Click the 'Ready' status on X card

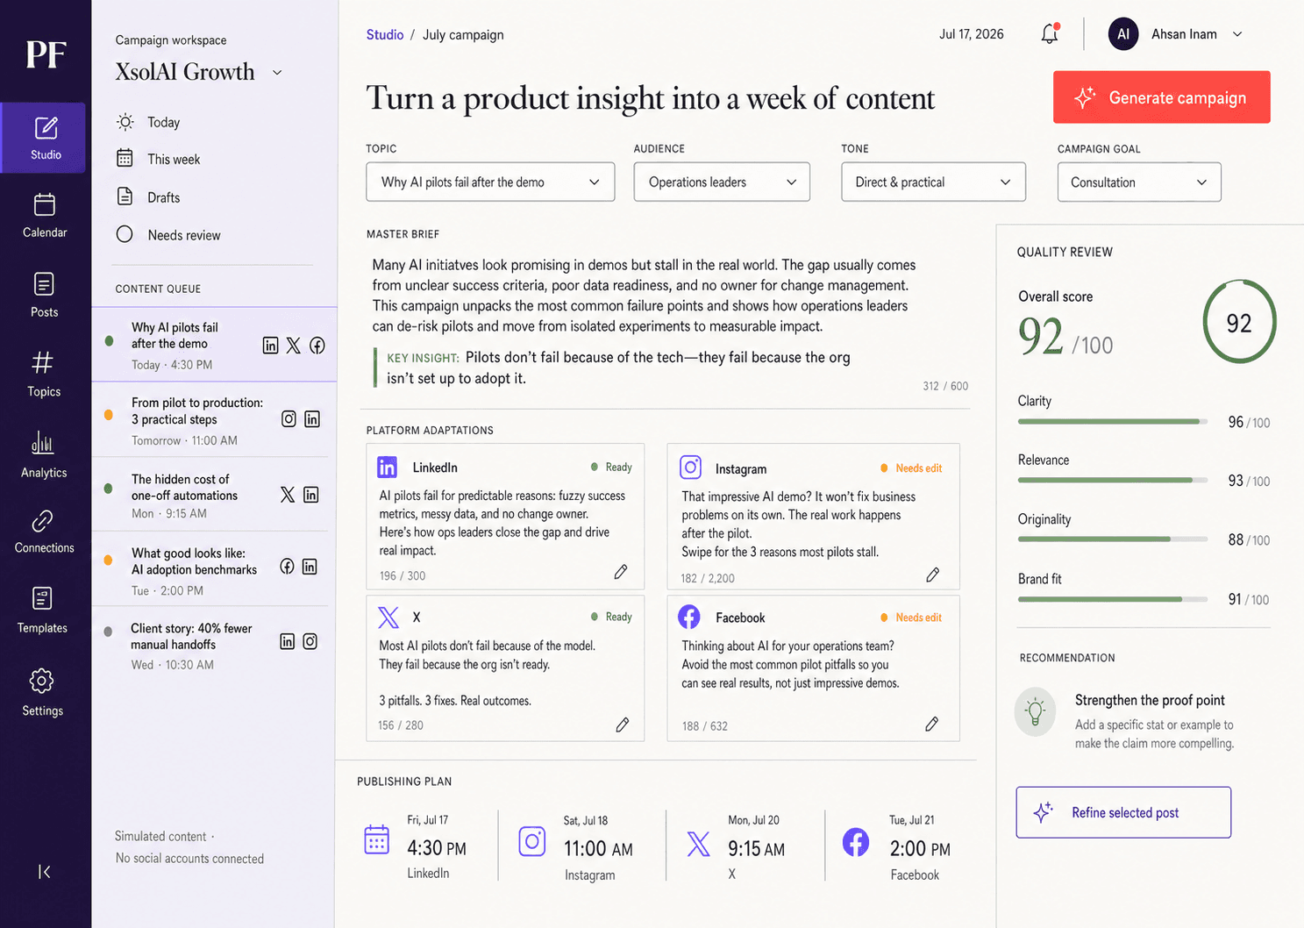click(611, 617)
